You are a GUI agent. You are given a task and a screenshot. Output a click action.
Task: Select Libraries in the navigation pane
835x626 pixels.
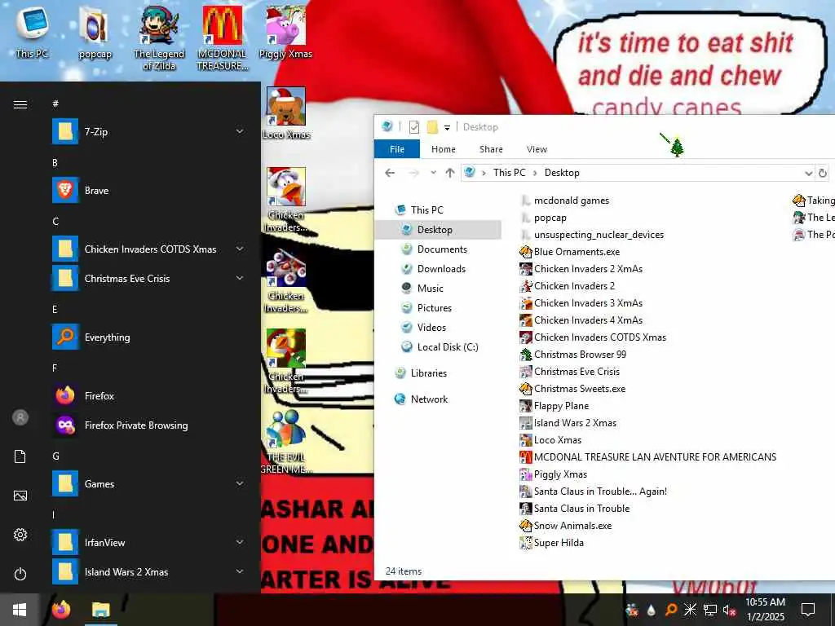pyautogui.click(x=428, y=373)
